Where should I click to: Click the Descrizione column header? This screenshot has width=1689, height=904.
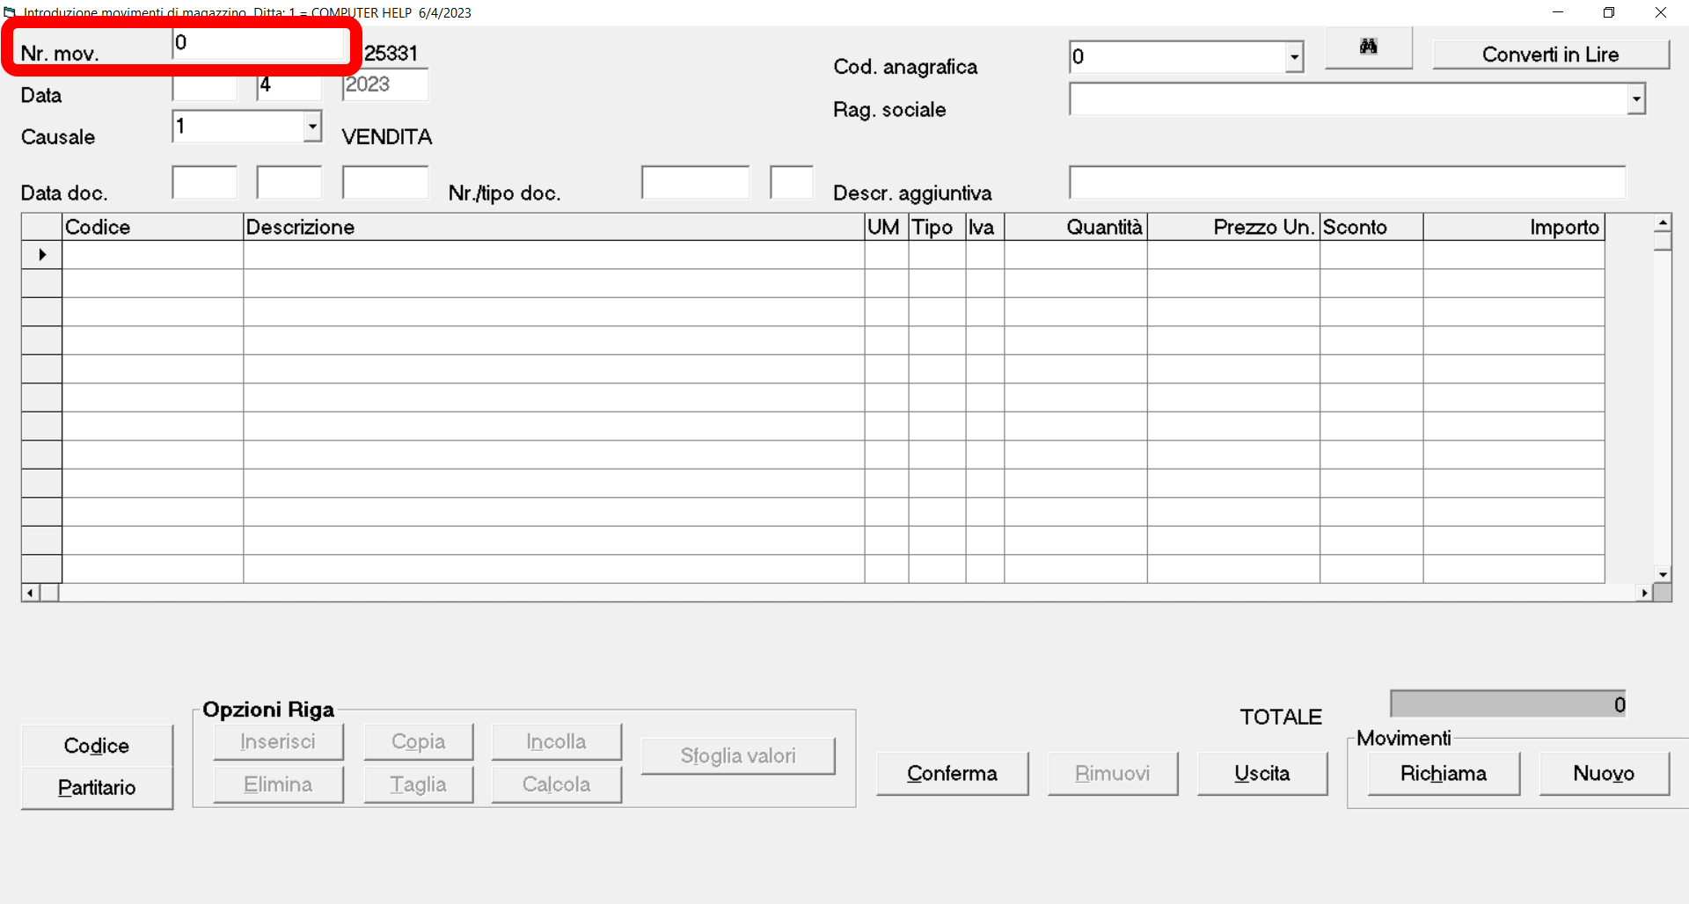click(554, 227)
